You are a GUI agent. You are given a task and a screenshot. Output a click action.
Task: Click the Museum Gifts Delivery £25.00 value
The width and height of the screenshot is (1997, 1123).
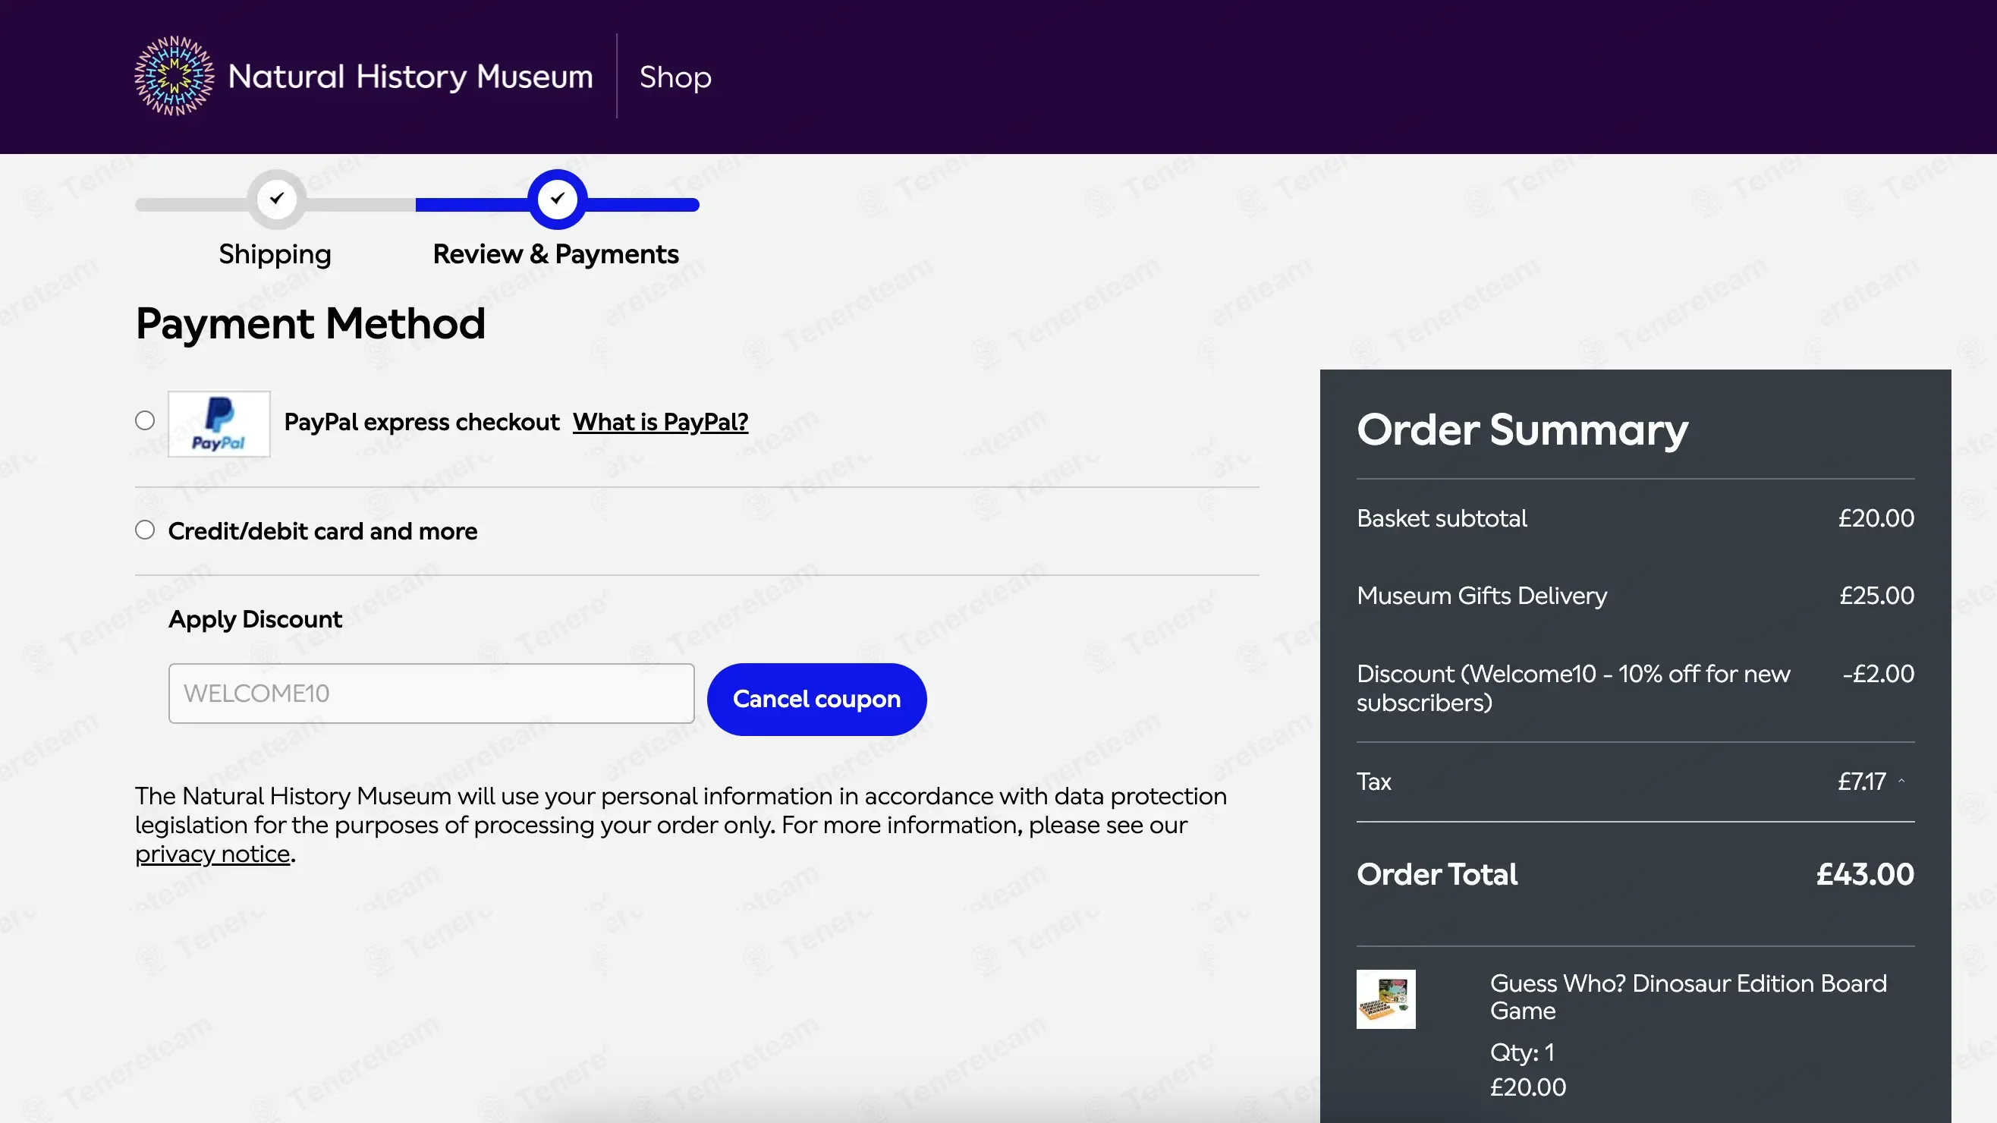1877,596
